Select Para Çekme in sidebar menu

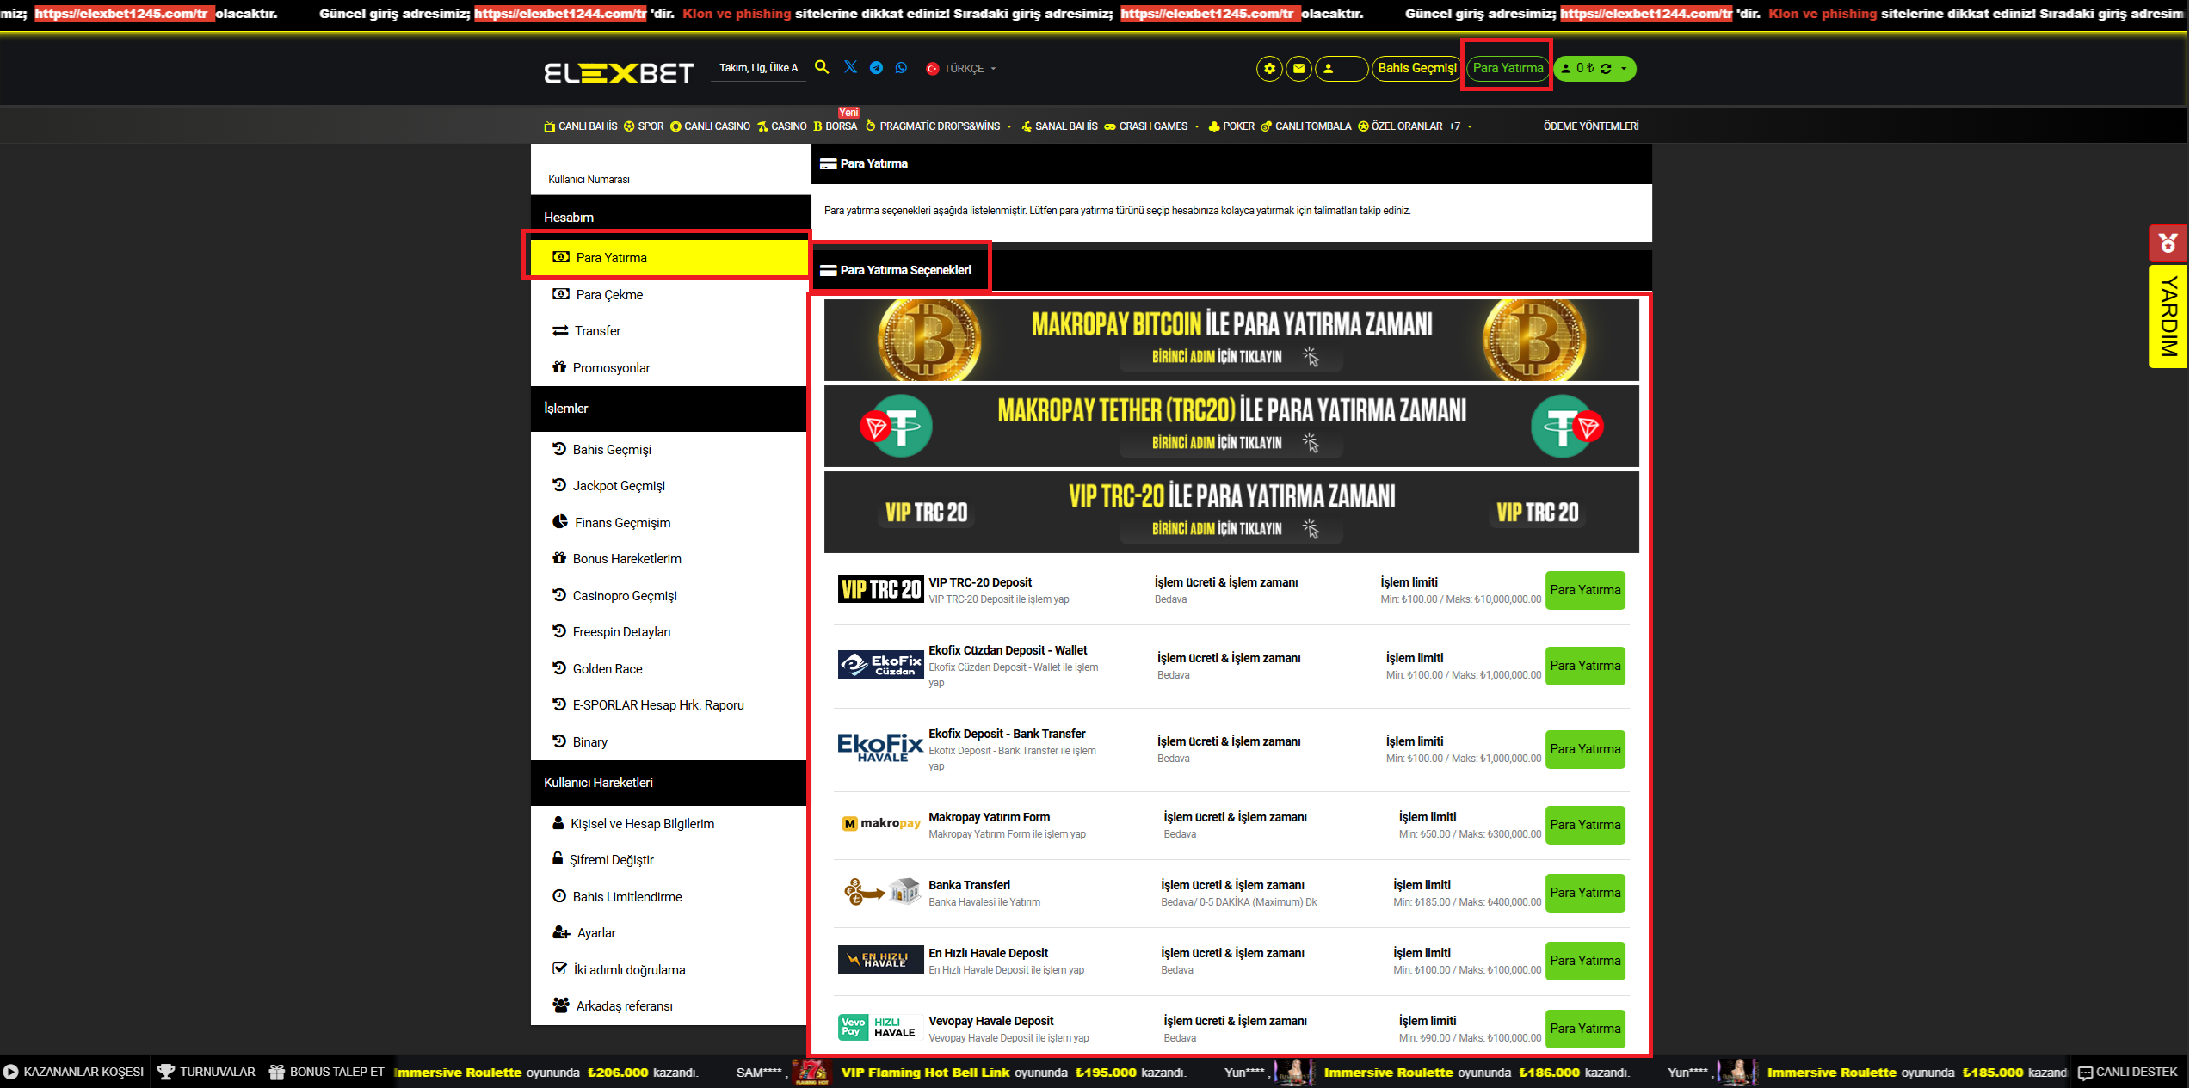click(x=609, y=294)
